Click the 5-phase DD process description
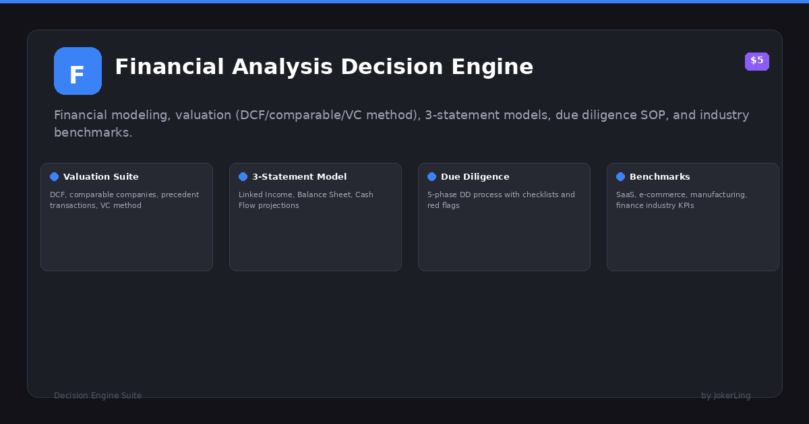 click(501, 200)
